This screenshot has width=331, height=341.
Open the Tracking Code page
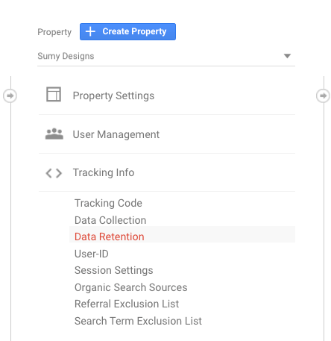coord(108,203)
